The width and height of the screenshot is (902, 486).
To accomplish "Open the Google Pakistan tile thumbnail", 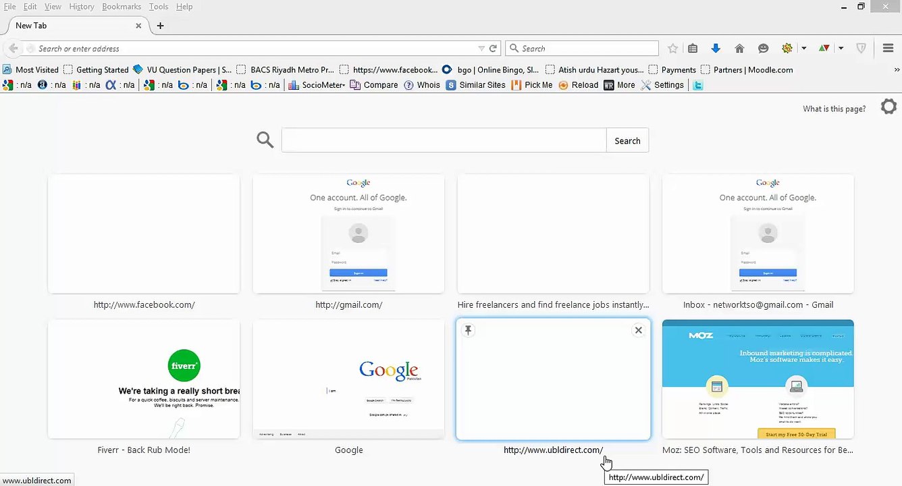I will 348,379.
